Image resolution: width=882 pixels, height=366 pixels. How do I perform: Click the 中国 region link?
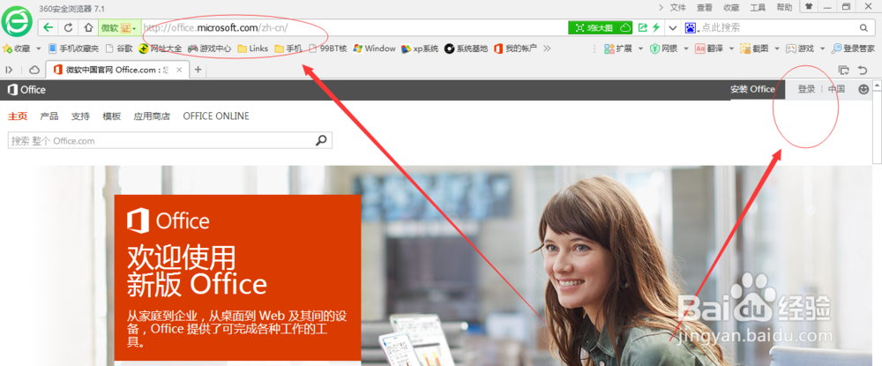[836, 89]
